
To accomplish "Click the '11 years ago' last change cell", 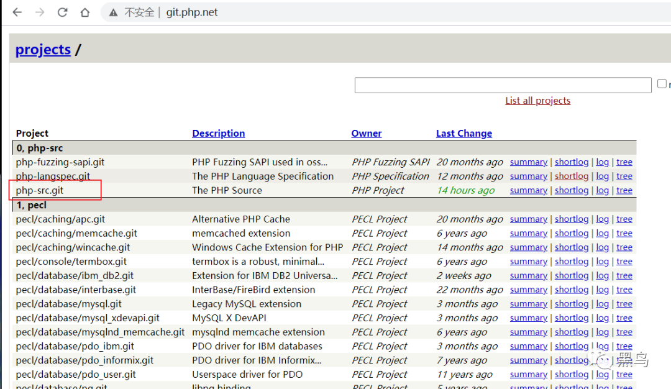I will tap(464, 375).
